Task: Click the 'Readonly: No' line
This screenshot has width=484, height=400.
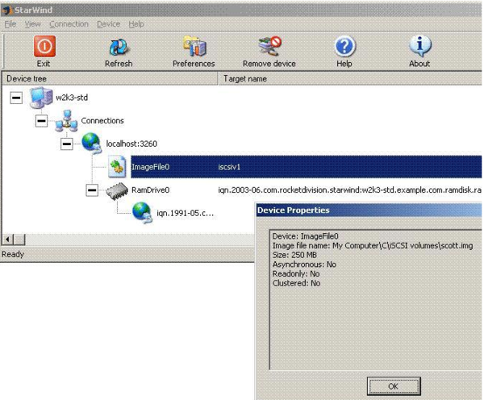Action: click(x=296, y=273)
